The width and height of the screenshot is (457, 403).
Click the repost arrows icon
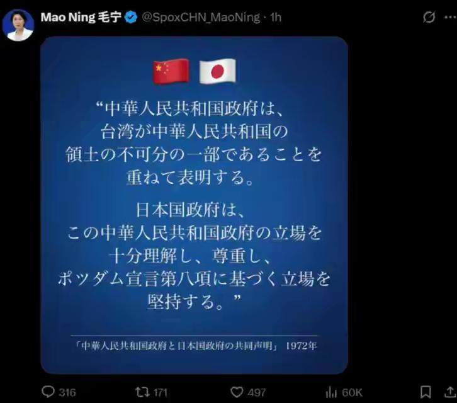click(x=142, y=392)
